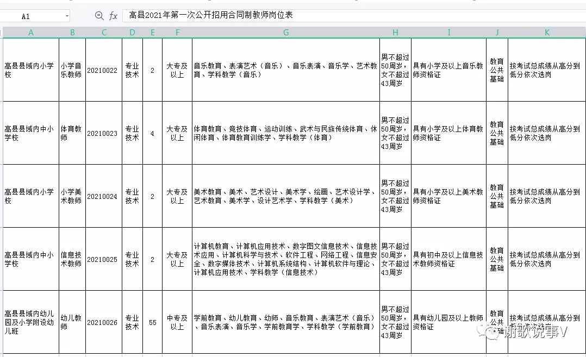Select the 信息技术教师 position cell
The image size is (586, 357).
click(x=72, y=259)
